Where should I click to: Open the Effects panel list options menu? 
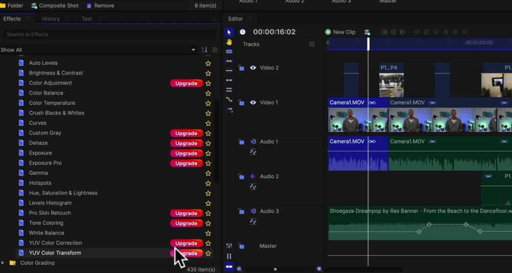[x=215, y=50]
